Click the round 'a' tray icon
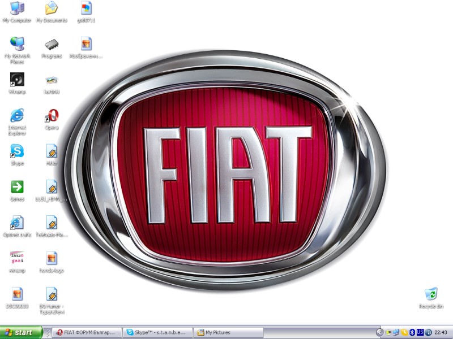Screen dimensions: 453x339 tap(429, 332)
